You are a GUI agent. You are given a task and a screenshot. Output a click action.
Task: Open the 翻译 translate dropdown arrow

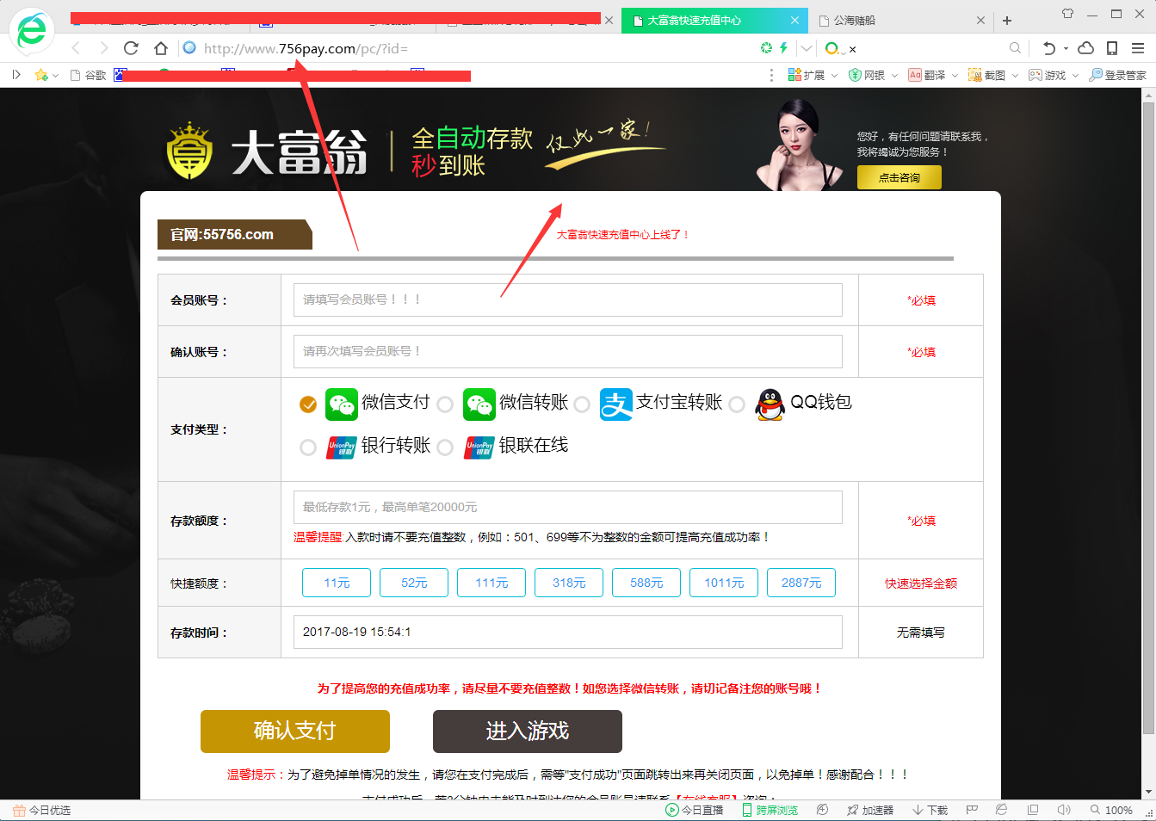point(955,76)
